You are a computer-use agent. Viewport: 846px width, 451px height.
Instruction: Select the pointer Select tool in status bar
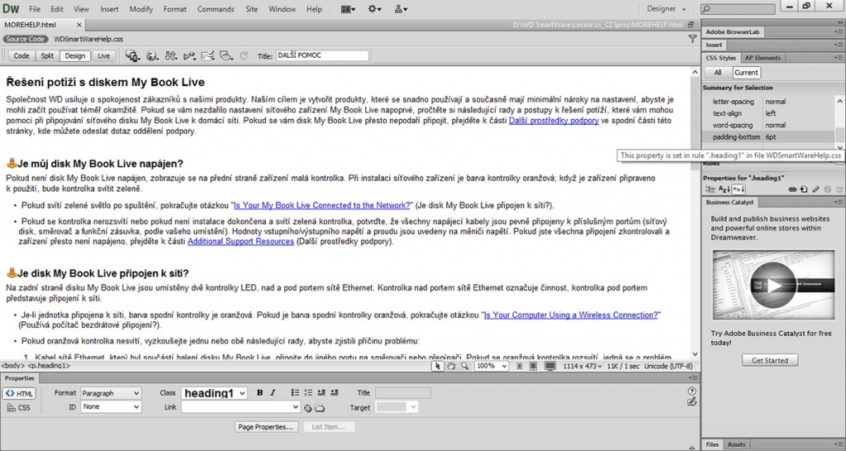(438, 366)
